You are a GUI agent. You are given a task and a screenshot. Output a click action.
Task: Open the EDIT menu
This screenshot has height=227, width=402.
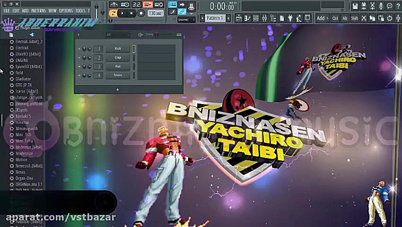coord(16,11)
